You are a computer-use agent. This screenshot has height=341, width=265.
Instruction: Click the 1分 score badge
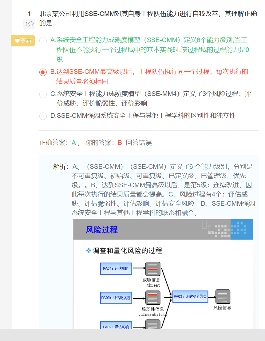(x=29, y=24)
